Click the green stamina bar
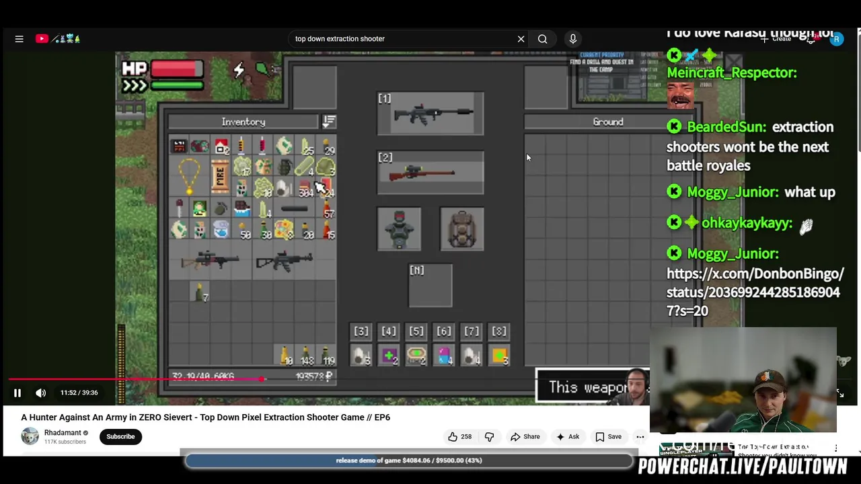The width and height of the screenshot is (861, 484). click(177, 85)
